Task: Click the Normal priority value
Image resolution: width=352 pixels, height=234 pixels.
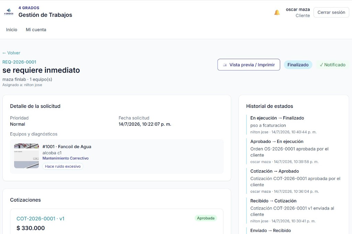Action: coord(18,124)
